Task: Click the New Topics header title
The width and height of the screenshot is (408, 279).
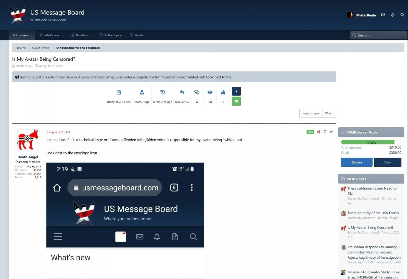Action: click(x=356, y=179)
